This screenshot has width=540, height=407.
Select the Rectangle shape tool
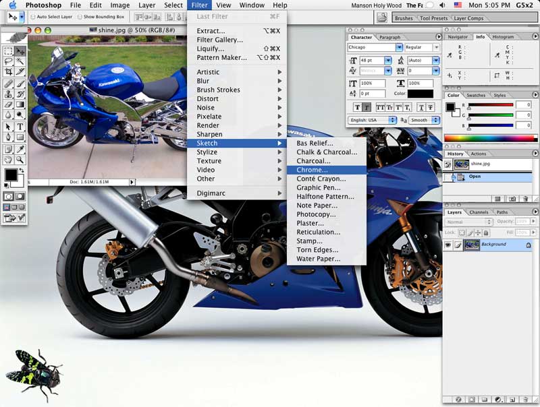pyautogui.click(x=20, y=137)
